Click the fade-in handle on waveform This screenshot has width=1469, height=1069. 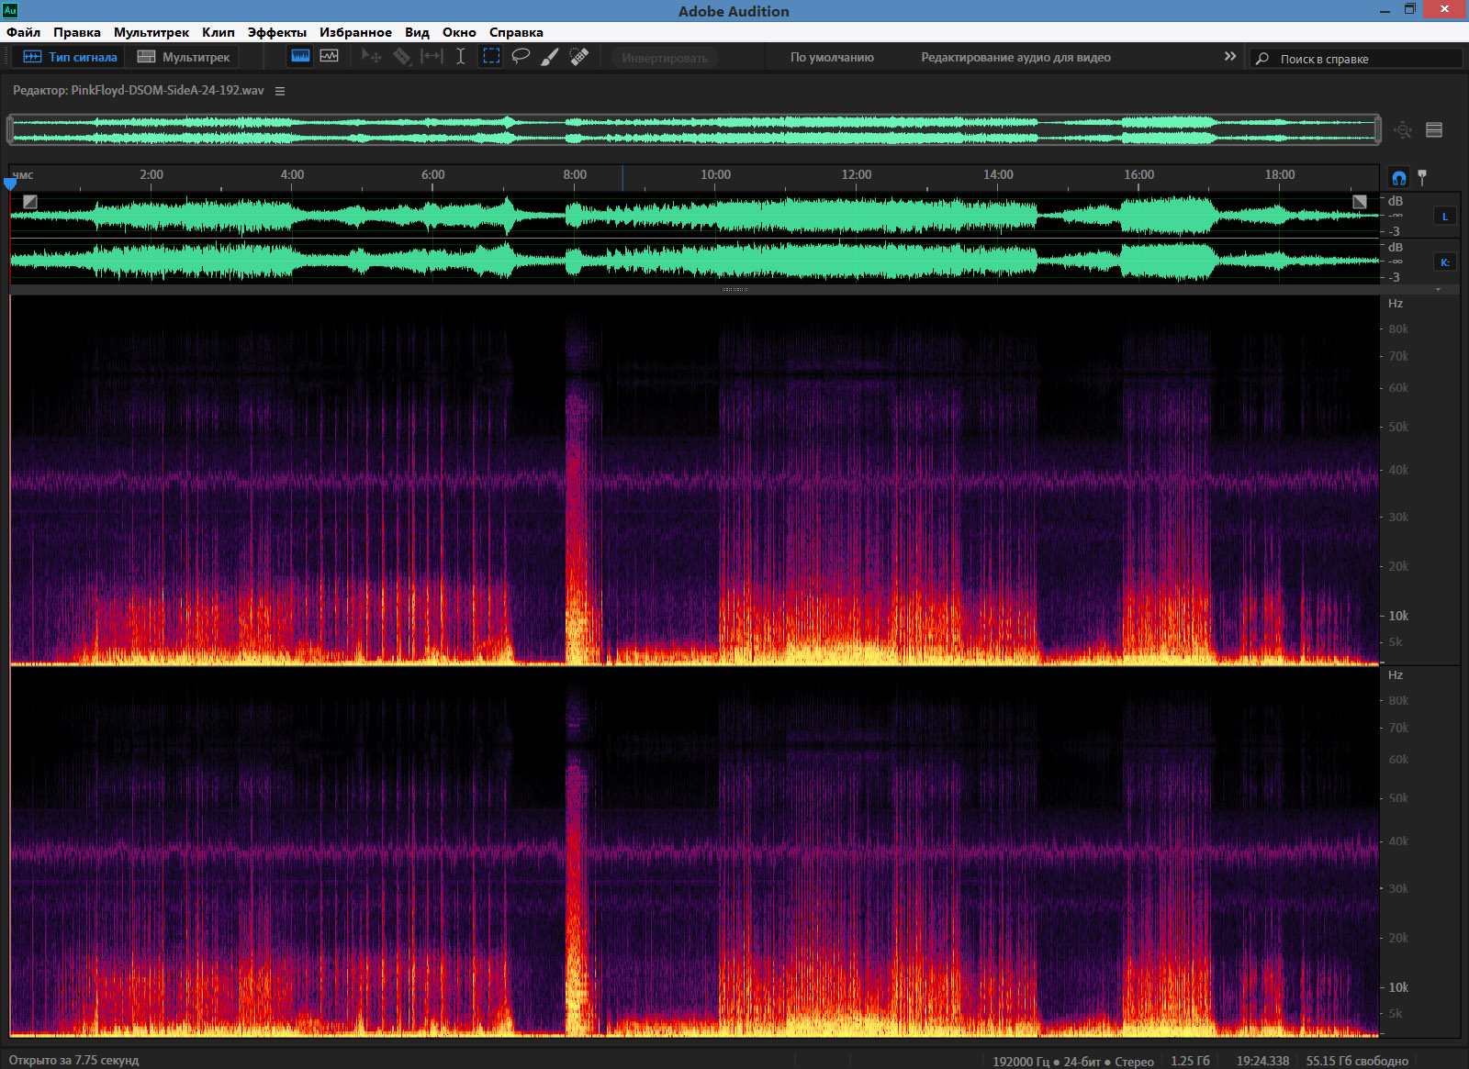(x=30, y=202)
